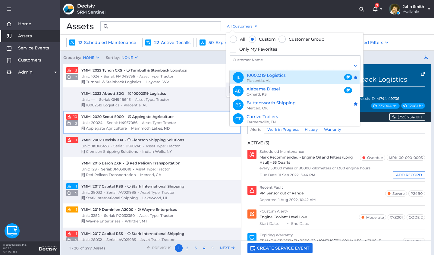Click phone number (759) 754-1011 button

pos(407,117)
